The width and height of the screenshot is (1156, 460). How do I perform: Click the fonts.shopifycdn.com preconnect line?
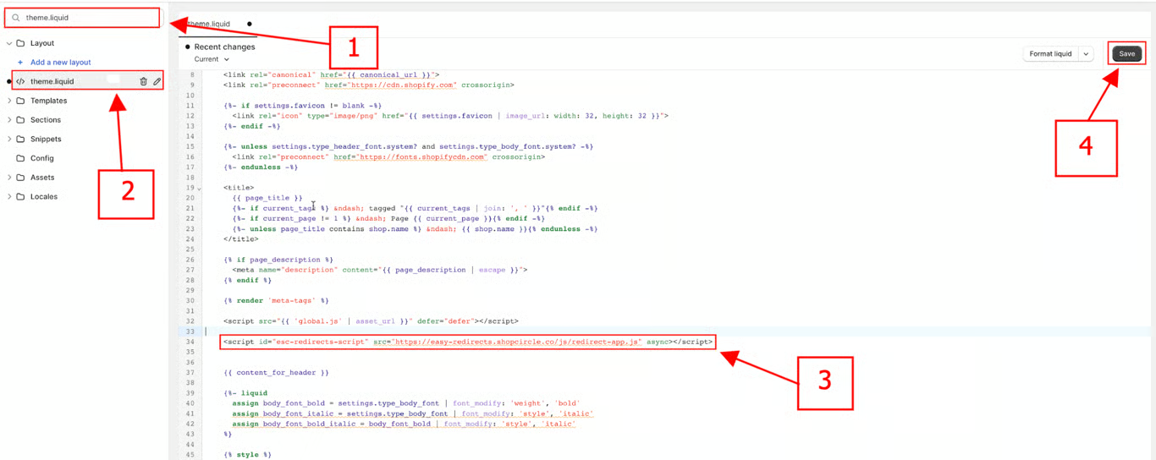388,156
